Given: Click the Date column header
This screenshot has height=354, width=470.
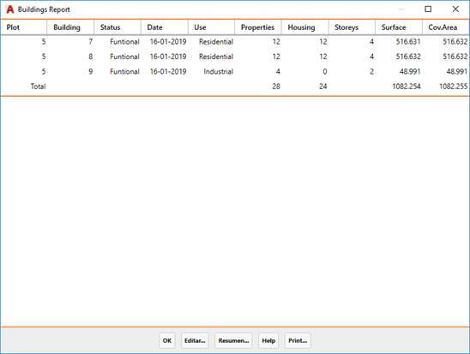Looking at the screenshot, I should coord(165,27).
